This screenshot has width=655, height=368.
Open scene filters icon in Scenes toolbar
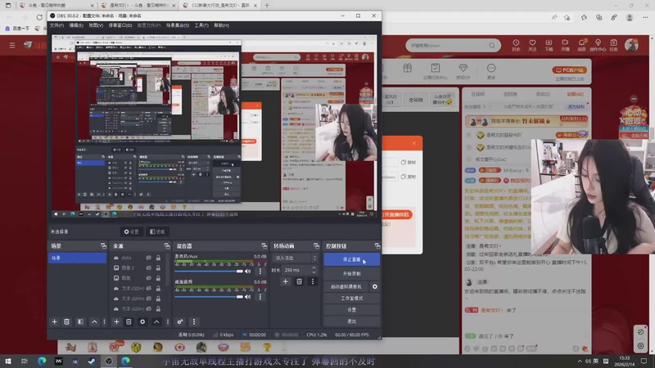click(80, 321)
